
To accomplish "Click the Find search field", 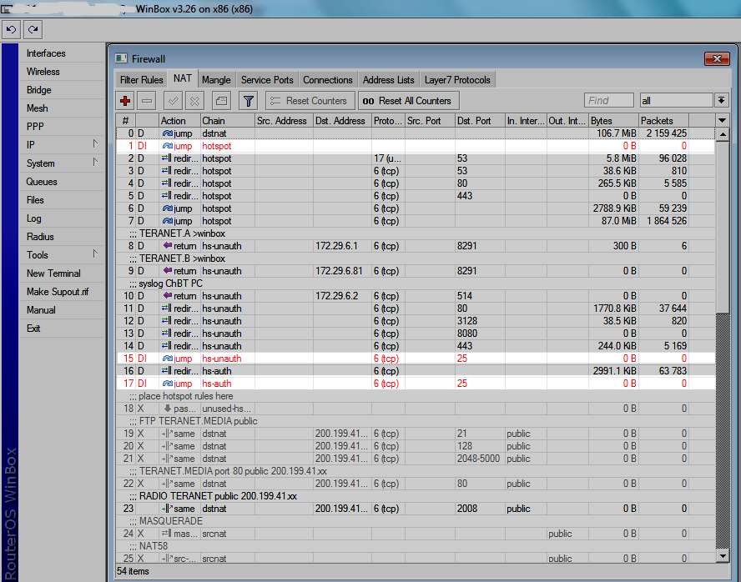I will click(x=608, y=101).
